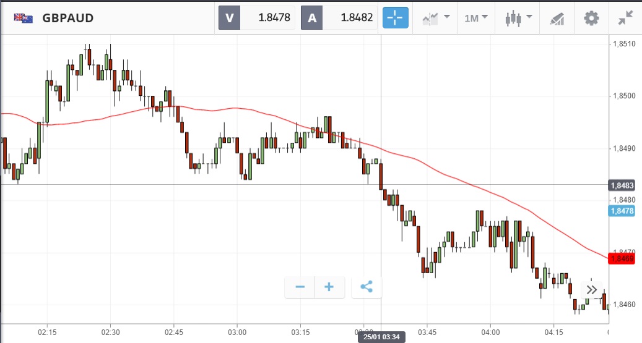This screenshot has height=343, width=642.
Task: Click the GBPAUD instrument name
Action: click(68, 18)
